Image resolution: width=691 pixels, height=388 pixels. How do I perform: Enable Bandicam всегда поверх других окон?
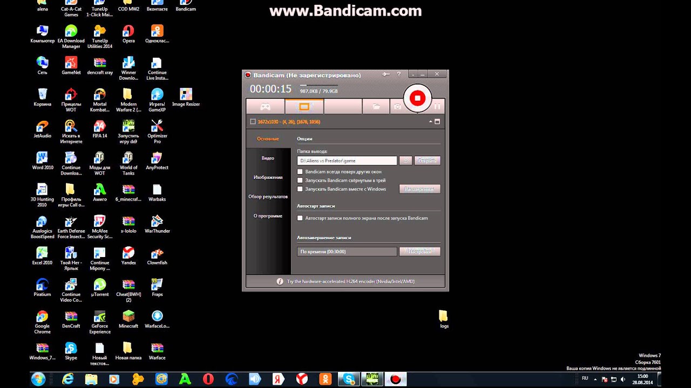(x=300, y=172)
